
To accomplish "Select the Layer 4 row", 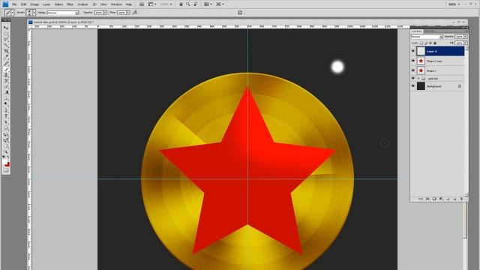I will pyautogui.click(x=440, y=51).
